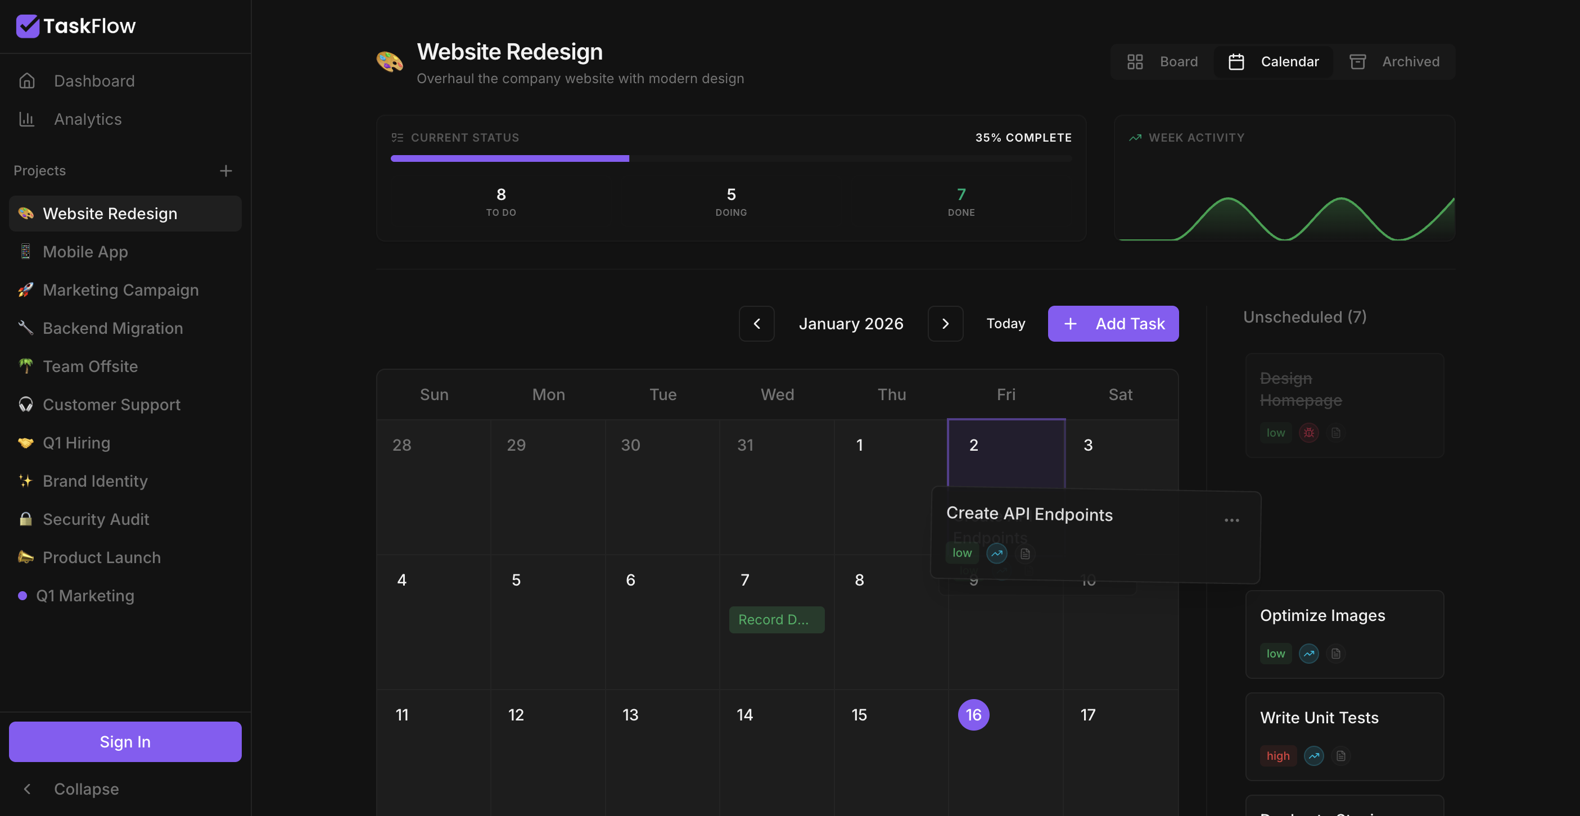Click the Mobile App phone icon

click(x=26, y=251)
